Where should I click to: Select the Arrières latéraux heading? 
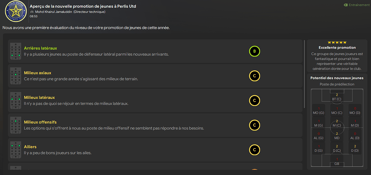(x=40, y=48)
